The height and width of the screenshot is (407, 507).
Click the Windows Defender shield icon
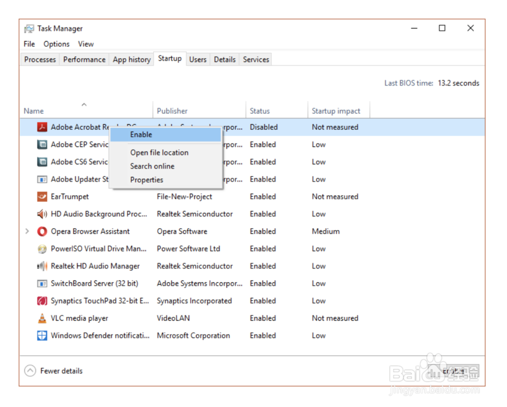[x=42, y=336]
